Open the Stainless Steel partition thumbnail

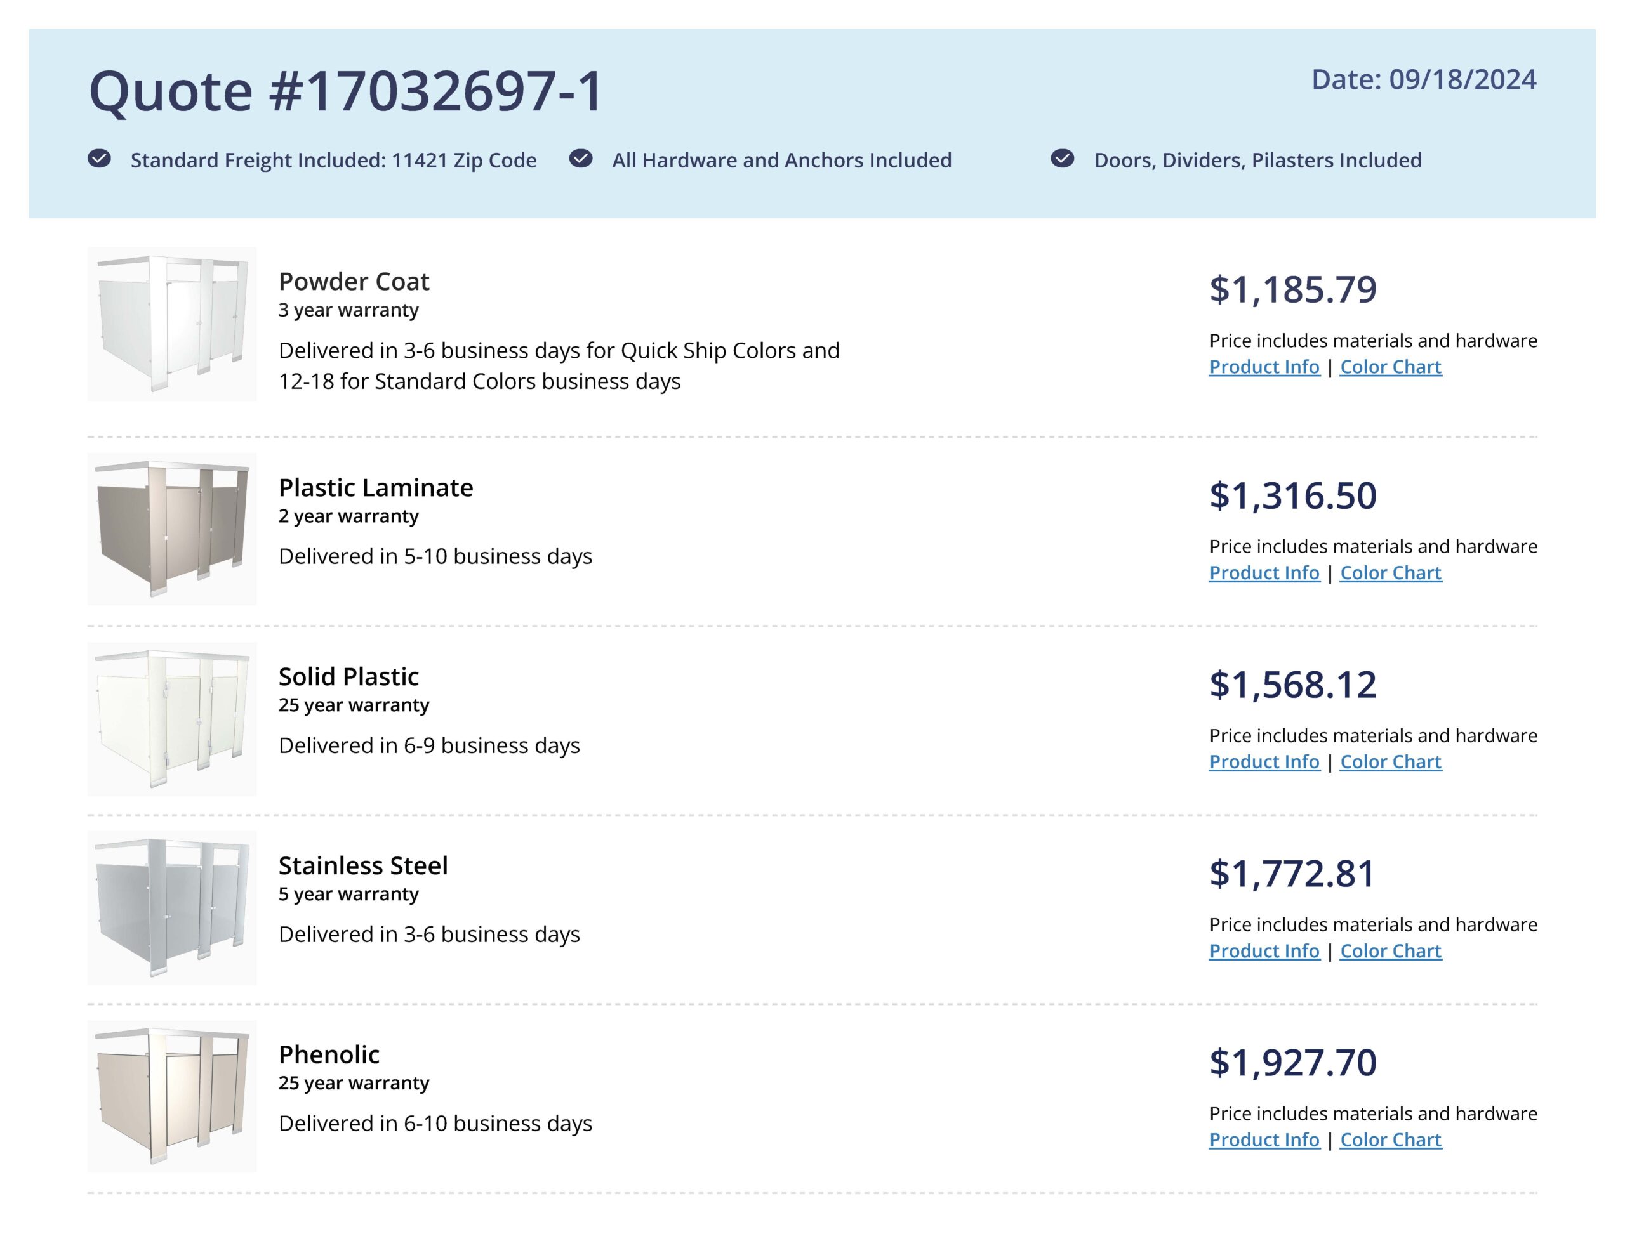172,908
